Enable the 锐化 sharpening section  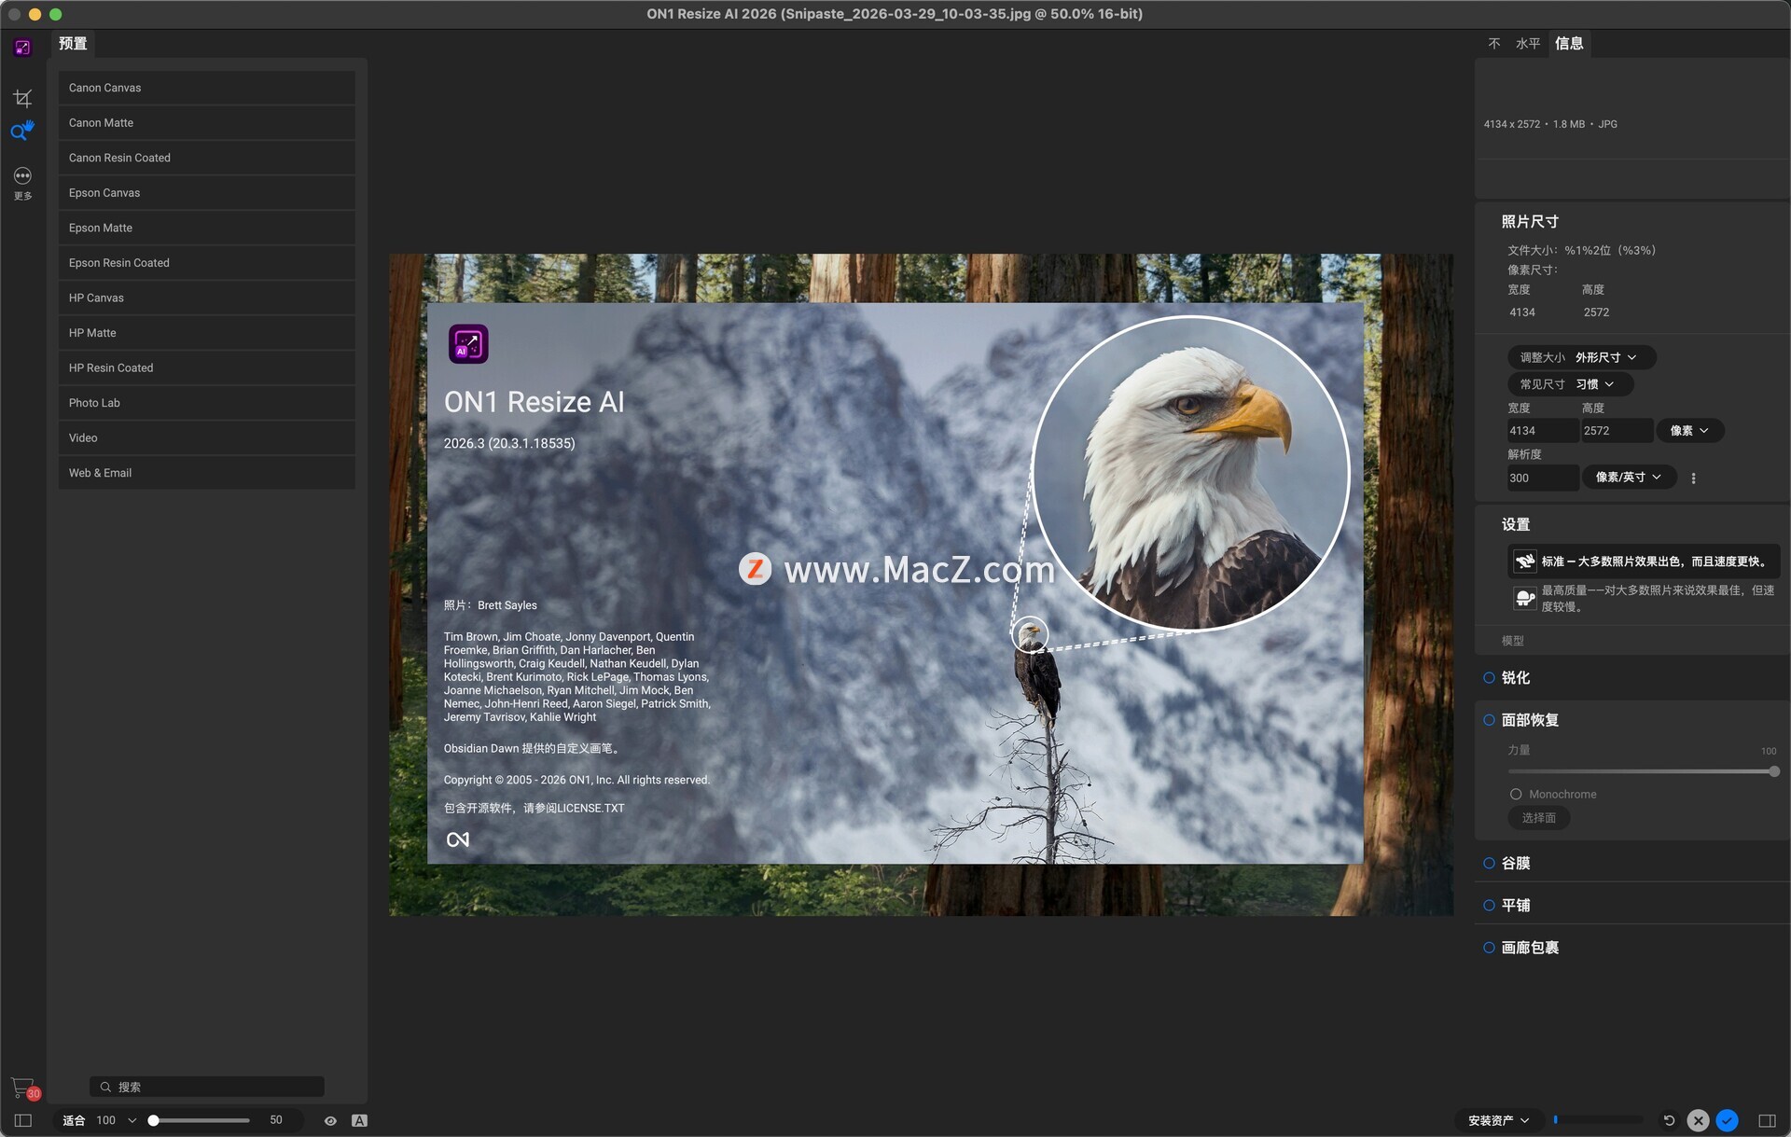click(1489, 678)
